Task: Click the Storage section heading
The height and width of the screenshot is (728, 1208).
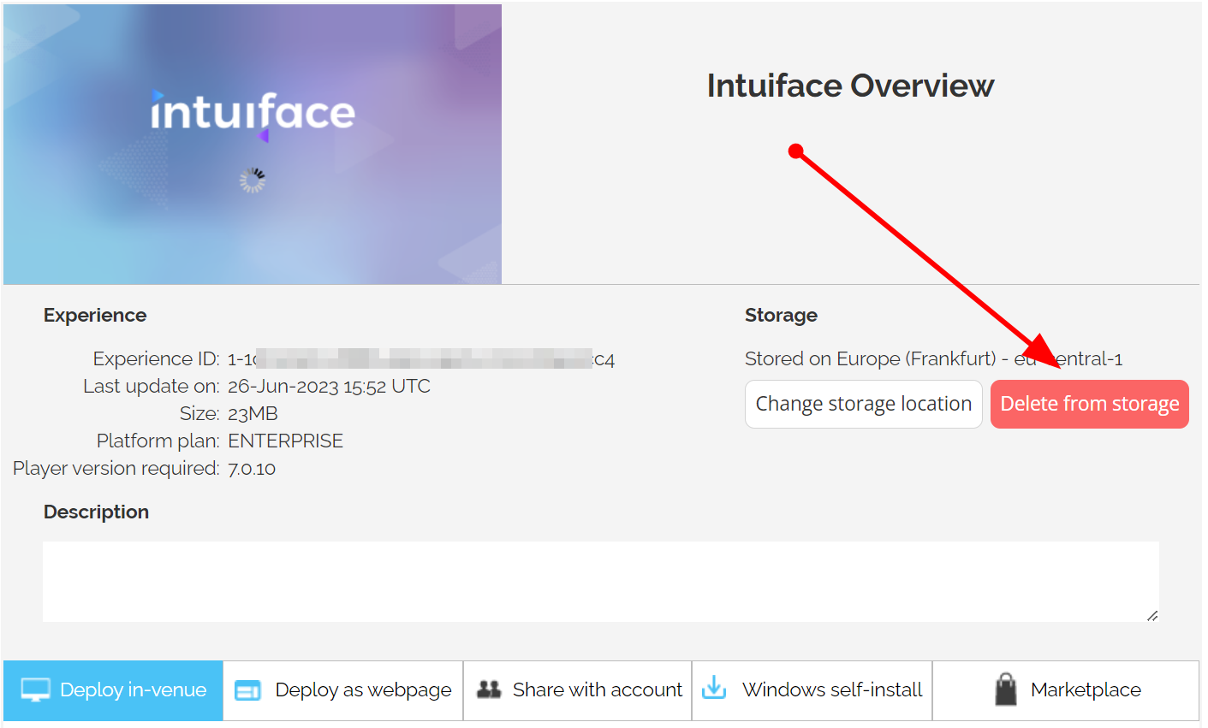Action: pos(781,315)
